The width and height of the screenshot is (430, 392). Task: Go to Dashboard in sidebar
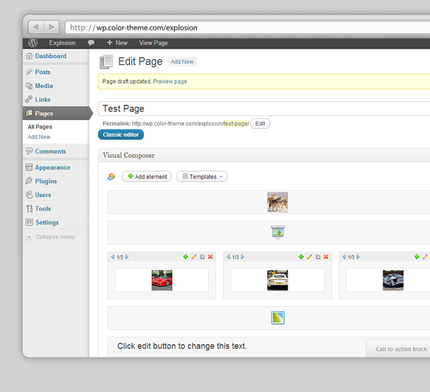tap(56, 56)
